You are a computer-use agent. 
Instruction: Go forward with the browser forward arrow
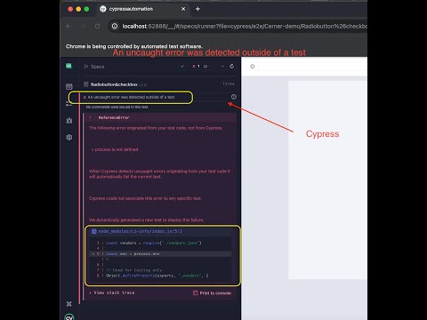[x=83, y=27]
